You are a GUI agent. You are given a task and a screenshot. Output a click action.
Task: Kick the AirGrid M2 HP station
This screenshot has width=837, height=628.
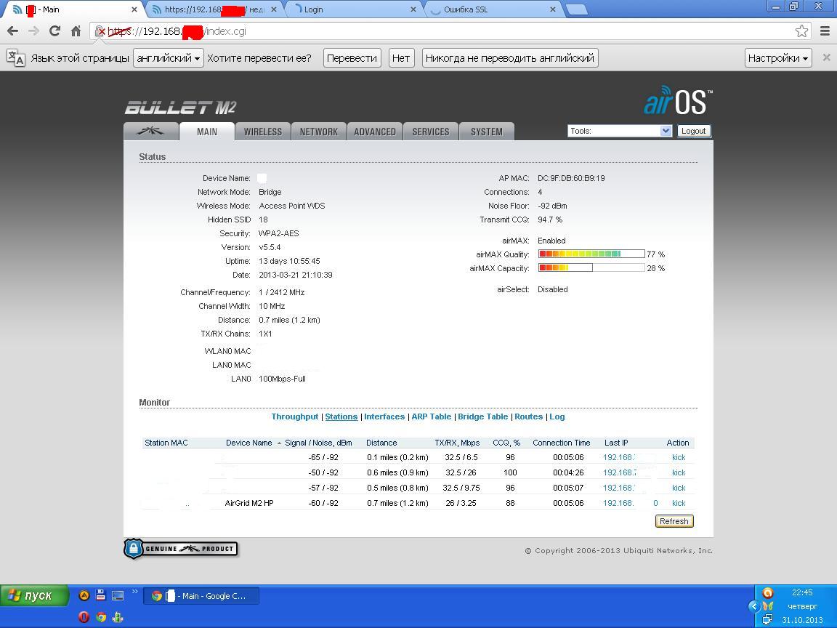click(x=679, y=503)
